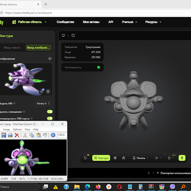
Task: Delete the uploaded image with trash icon
Action: (48, 91)
